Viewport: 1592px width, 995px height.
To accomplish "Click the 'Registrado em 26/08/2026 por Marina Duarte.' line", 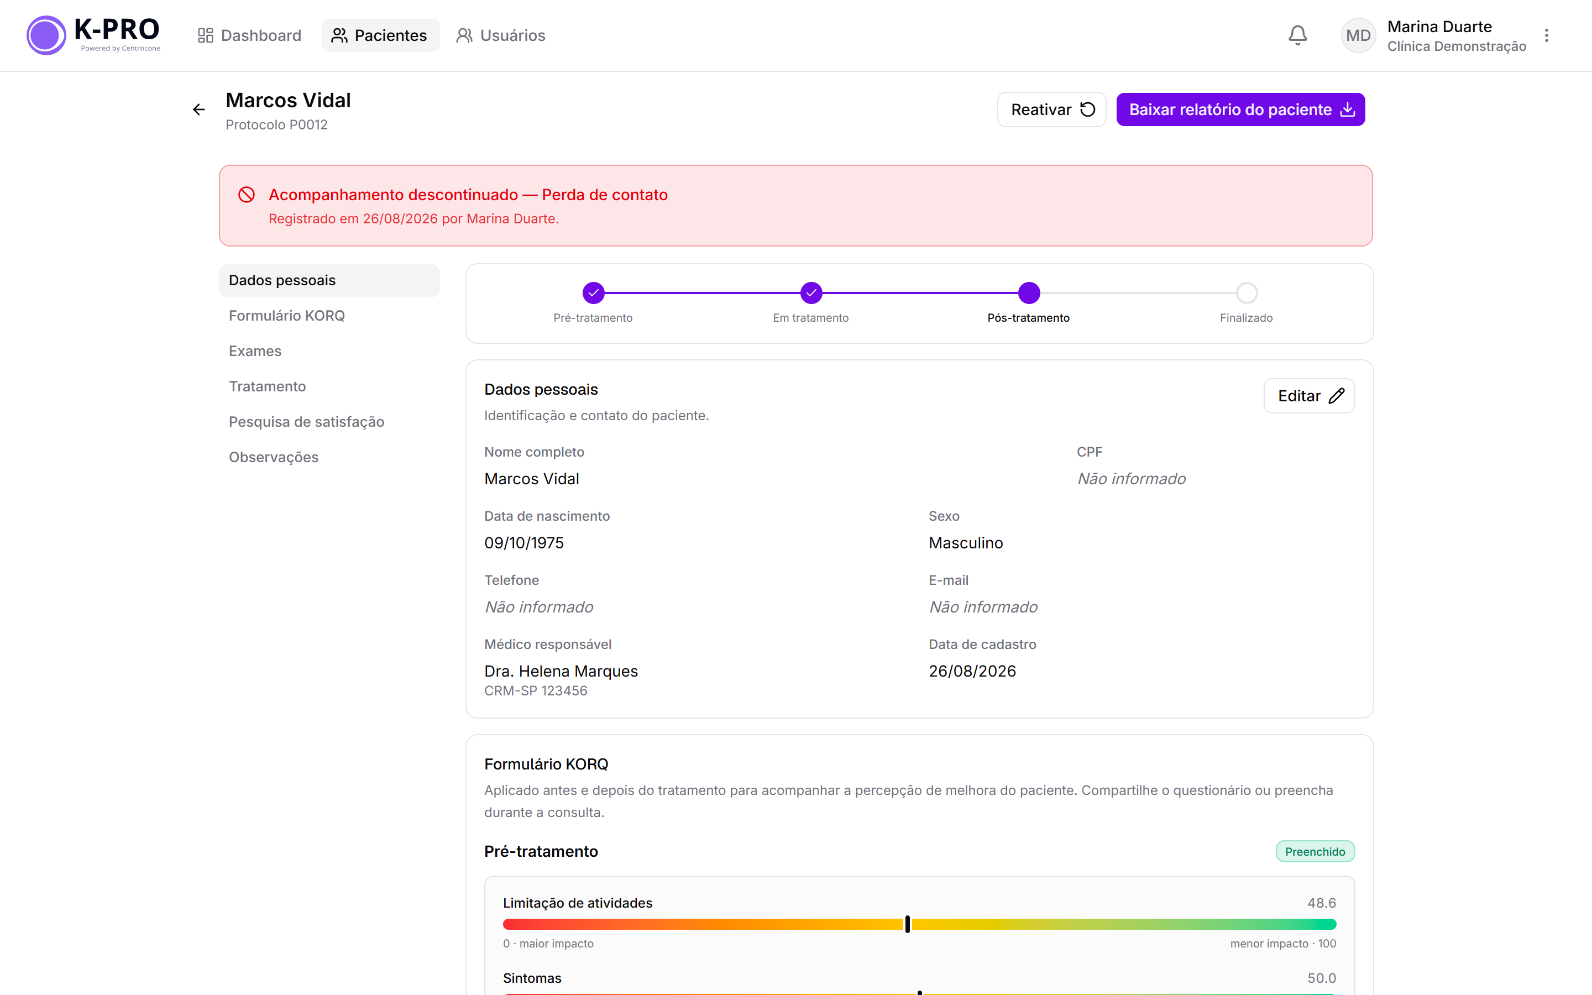I will tap(414, 218).
